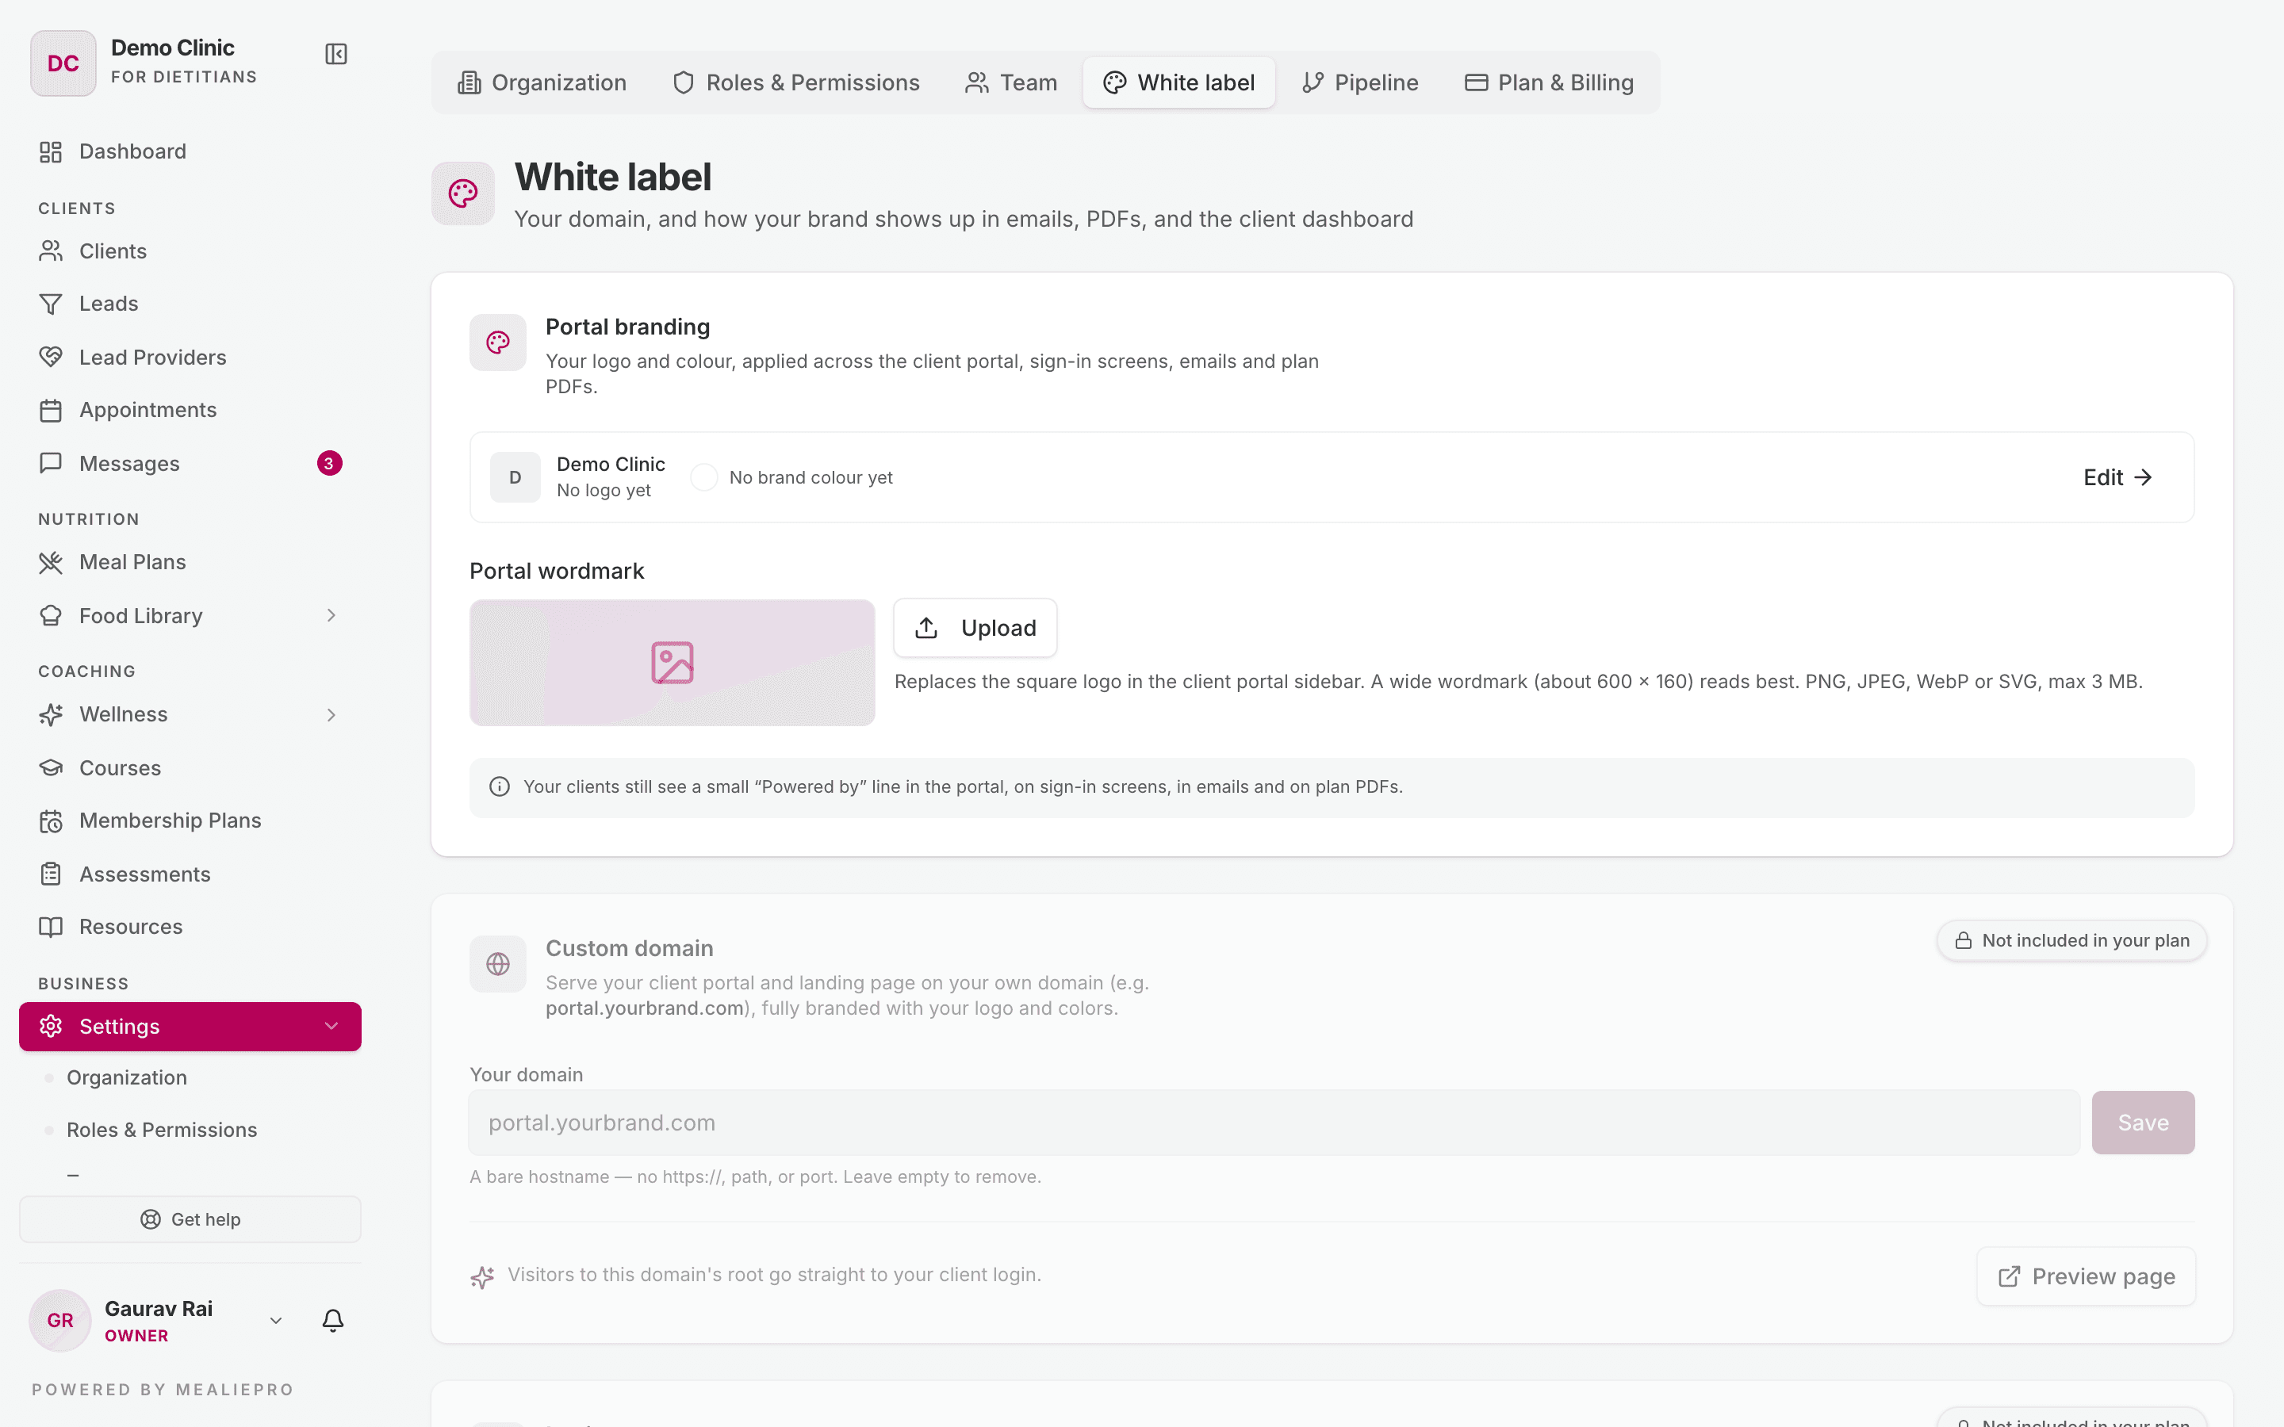Open the Gaurav Rai account dropdown
The height and width of the screenshot is (1427, 2284).
click(276, 1320)
